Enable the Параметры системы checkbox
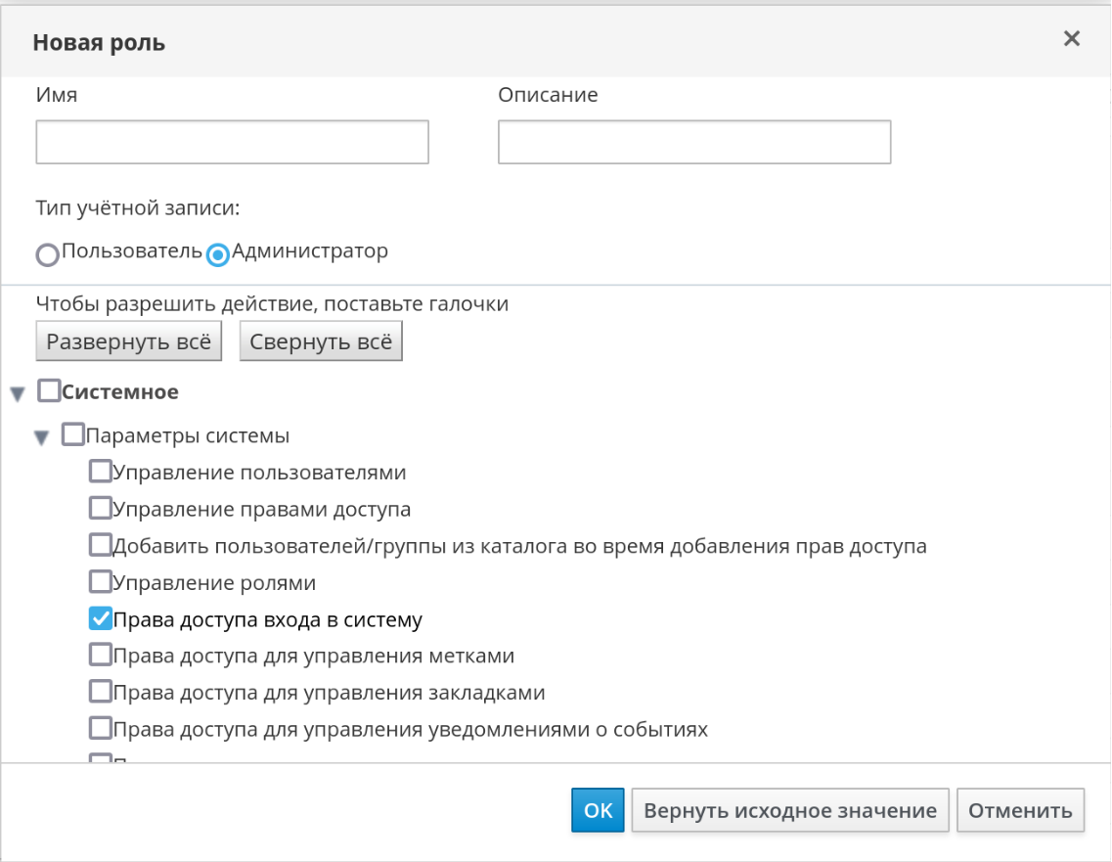 coord(73,434)
